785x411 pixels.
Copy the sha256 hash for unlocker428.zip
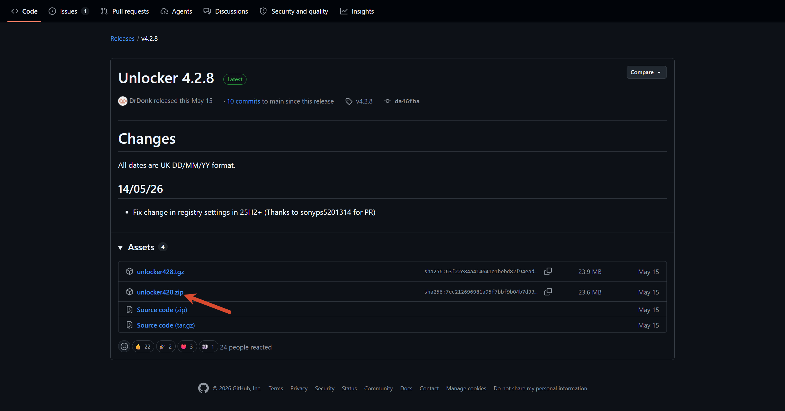548,292
